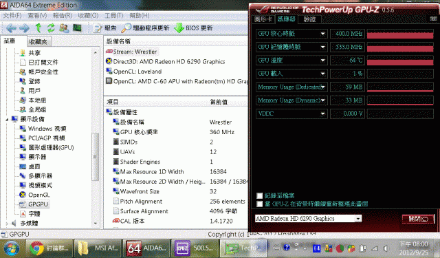Click the users icon in AIDA64 toolbar

tap(64, 28)
